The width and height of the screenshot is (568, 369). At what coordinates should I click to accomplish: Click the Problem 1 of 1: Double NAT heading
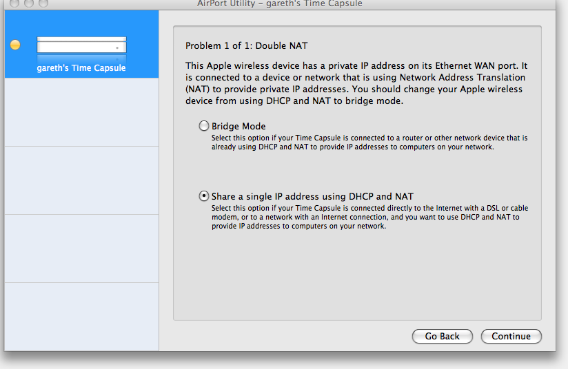[246, 46]
